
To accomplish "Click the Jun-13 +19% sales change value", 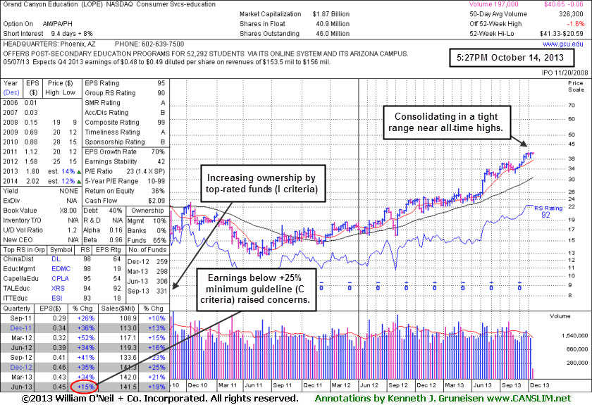I will coord(156,387).
